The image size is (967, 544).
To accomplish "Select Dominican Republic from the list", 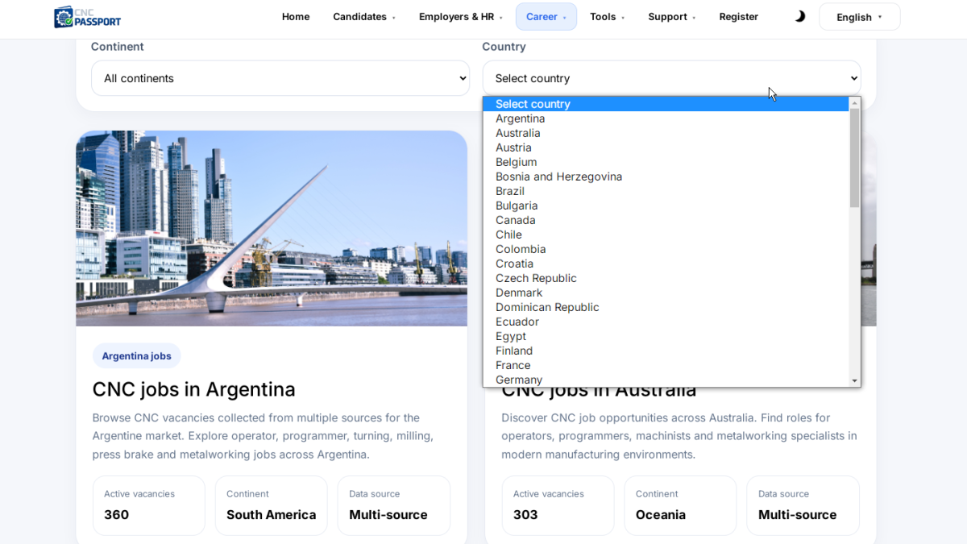I will tap(666, 307).
